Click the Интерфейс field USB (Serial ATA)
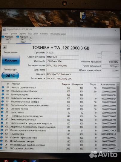 click(x=62, y=61)
